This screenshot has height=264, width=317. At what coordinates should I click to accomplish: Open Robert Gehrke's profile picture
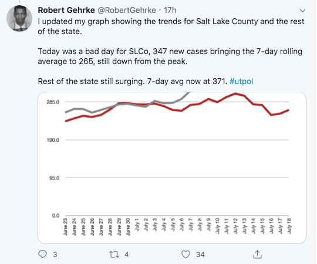(x=19, y=18)
